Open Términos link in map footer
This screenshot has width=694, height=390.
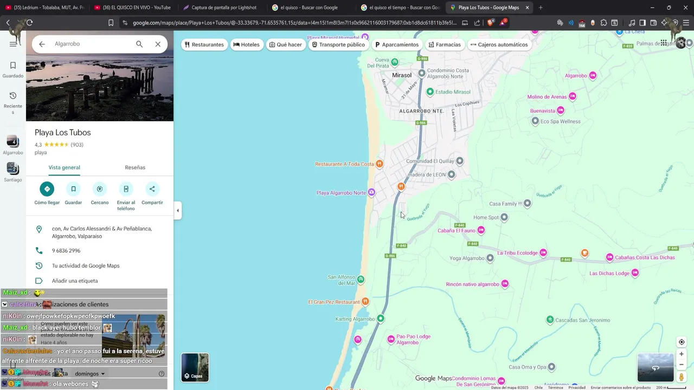click(555, 387)
